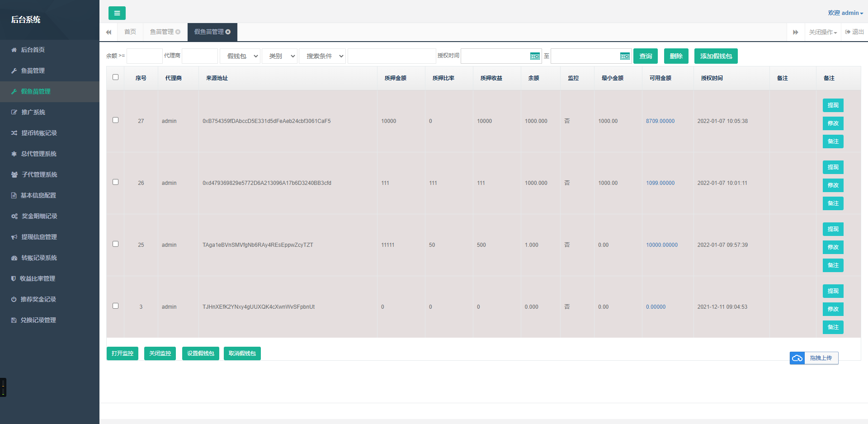
Task: Click the 打开监控 button
Action: (123, 353)
